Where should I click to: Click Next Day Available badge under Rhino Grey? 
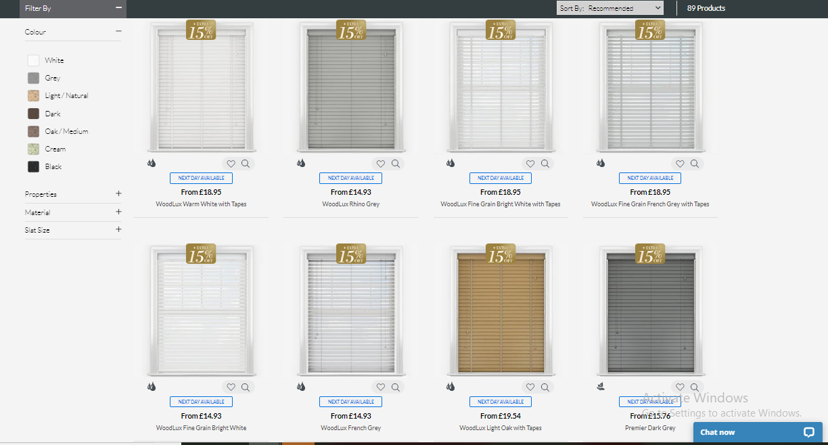coord(350,178)
